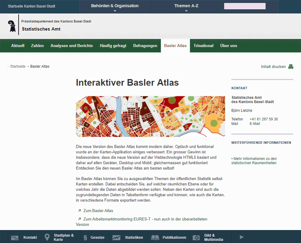The height and width of the screenshot is (243, 301).
Task: Click the open book icon for Publikationen
Action: pyautogui.click(x=155, y=238)
